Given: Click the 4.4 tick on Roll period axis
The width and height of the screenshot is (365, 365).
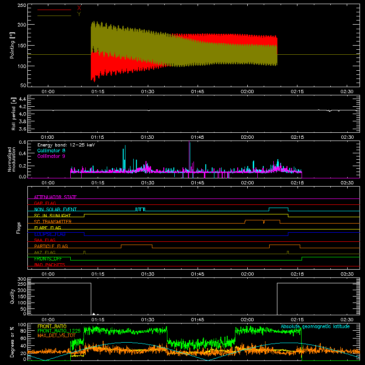Looking at the screenshot, I should [x=22, y=99].
